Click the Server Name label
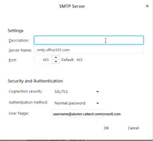153x141 pixels. tap(20, 50)
